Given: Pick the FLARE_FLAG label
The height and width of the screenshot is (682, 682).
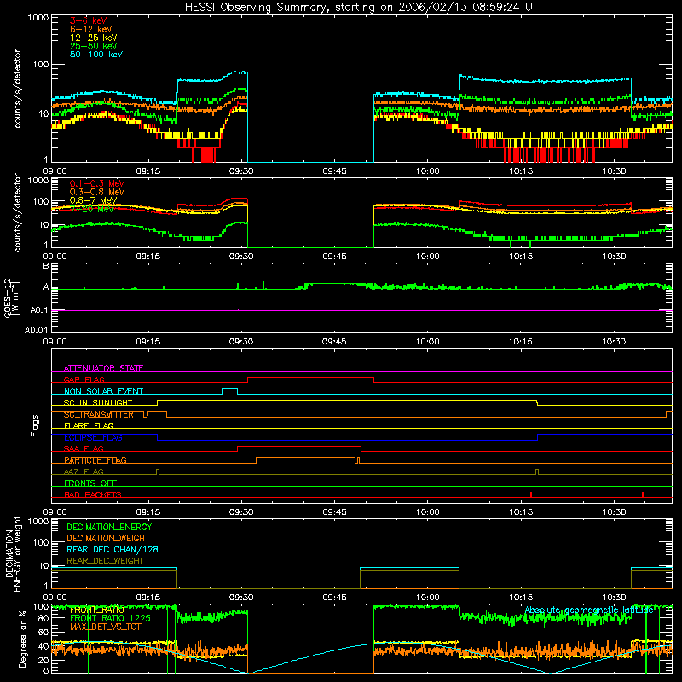Looking at the screenshot, I should pos(89,425).
